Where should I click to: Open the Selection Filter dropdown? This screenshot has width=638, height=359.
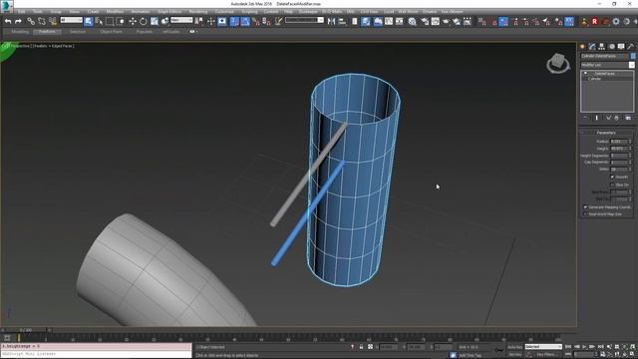click(x=71, y=20)
